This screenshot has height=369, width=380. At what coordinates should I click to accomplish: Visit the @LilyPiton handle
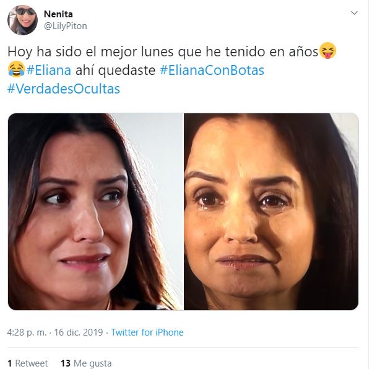pyautogui.click(x=66, y=26)
